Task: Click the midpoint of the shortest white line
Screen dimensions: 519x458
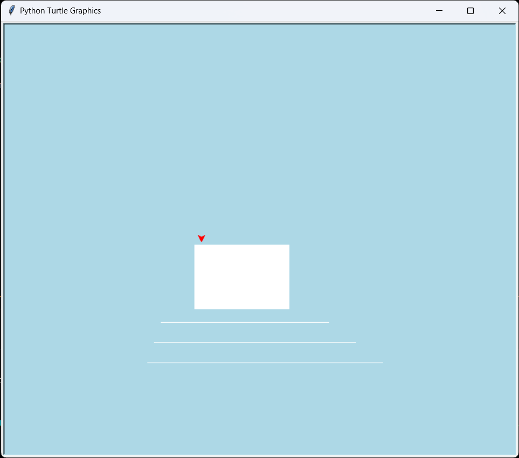Action: [x=245, y=322]
